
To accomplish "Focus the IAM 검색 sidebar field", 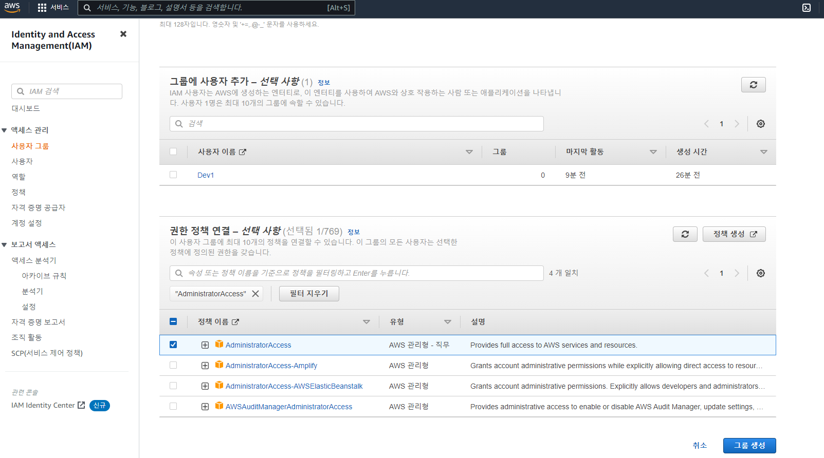I will pos(67,91).
